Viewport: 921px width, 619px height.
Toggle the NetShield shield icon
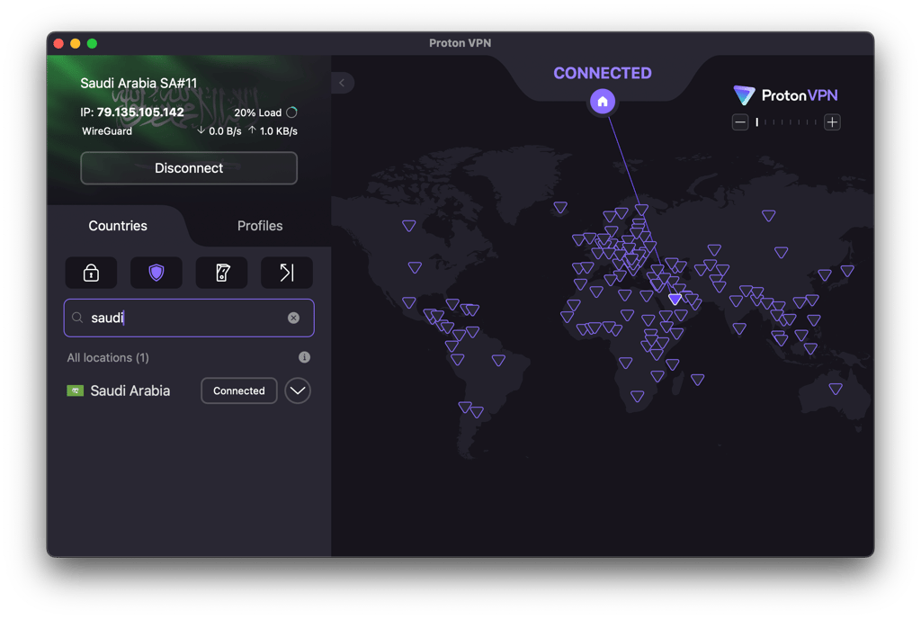tap(156, 273)
